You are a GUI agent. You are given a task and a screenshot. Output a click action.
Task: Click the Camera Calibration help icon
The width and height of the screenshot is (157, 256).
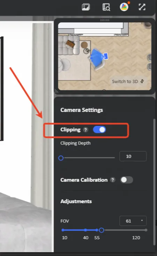[x=113, y=180]
